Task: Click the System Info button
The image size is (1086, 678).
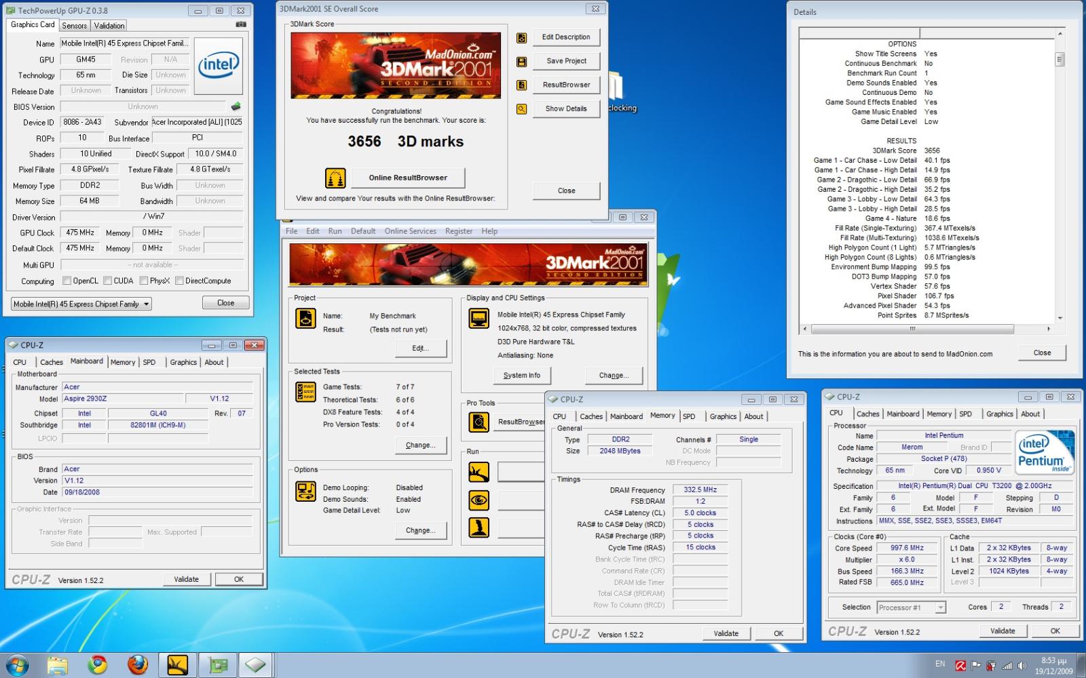Action: click(522, 375)
